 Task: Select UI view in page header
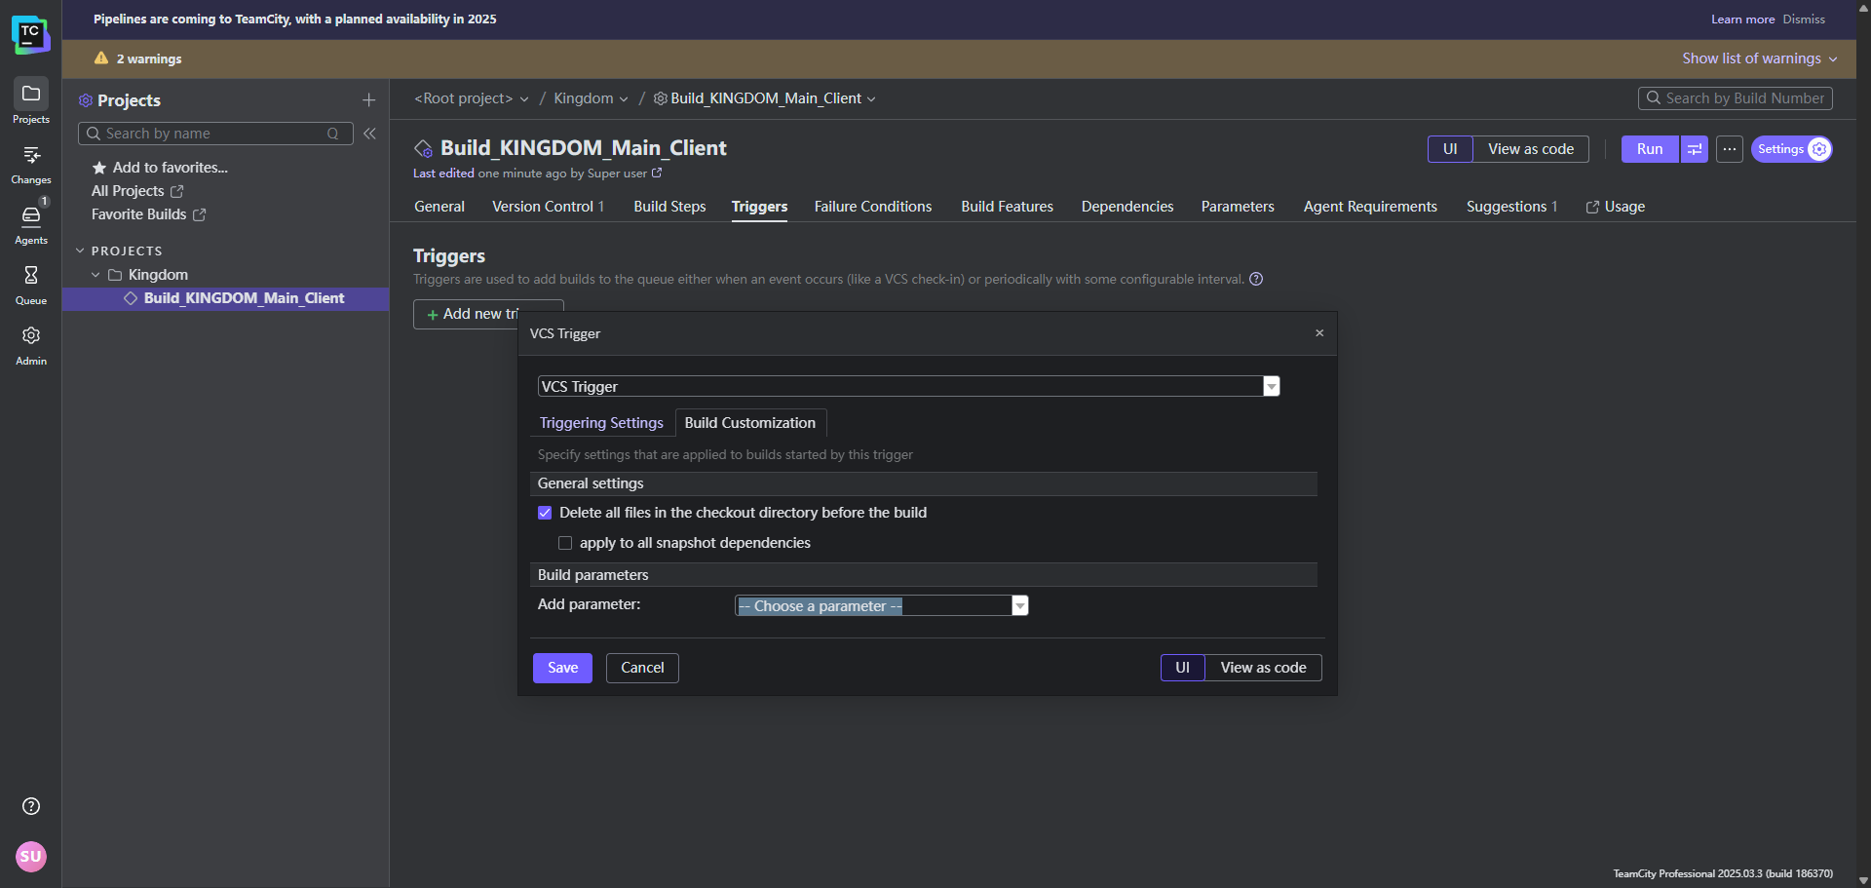[x=1450, y=149]
